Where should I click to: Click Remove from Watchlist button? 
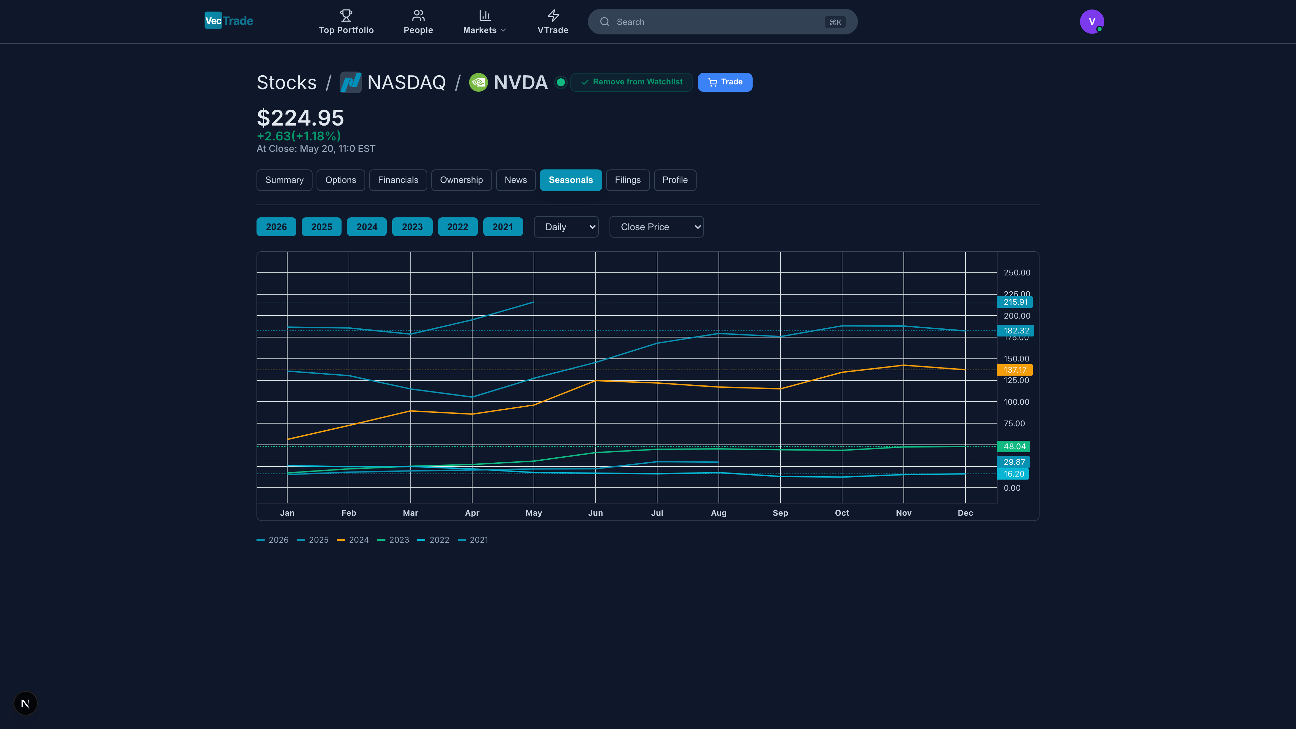tap(631, 82)
